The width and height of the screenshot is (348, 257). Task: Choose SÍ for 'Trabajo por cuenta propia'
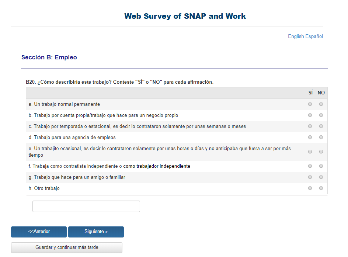310,115
